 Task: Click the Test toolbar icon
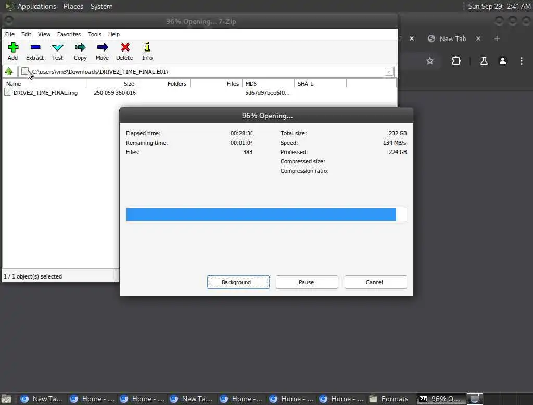coord(57,47)
